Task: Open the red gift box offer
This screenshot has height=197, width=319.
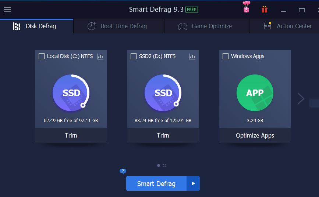Action: pyautogui.click(x=265, y=9)
